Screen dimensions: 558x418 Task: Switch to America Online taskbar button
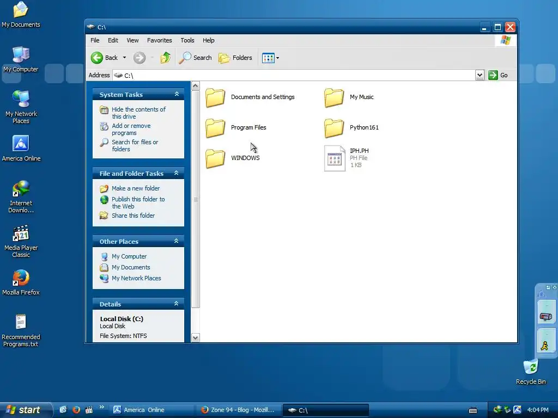(x=151, y=410)
